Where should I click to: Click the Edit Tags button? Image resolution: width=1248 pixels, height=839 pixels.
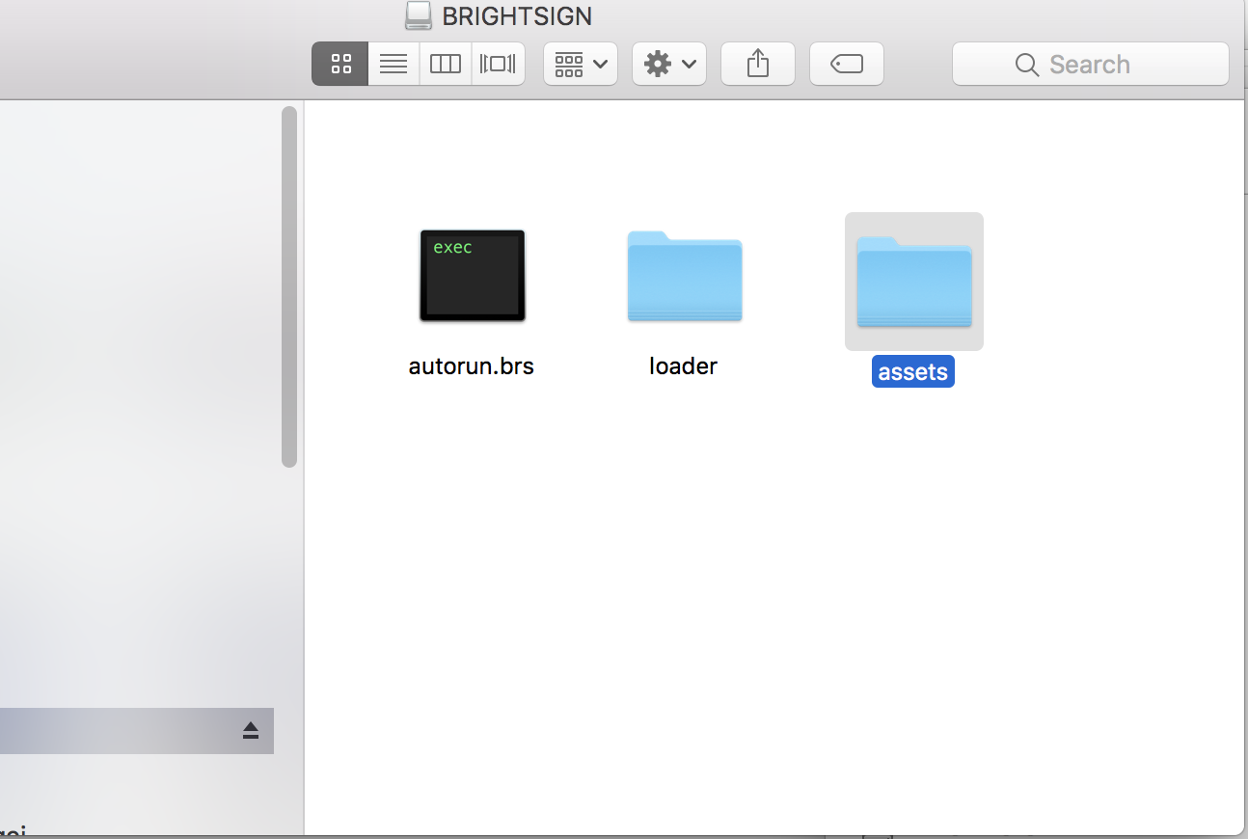pos(847,65)
